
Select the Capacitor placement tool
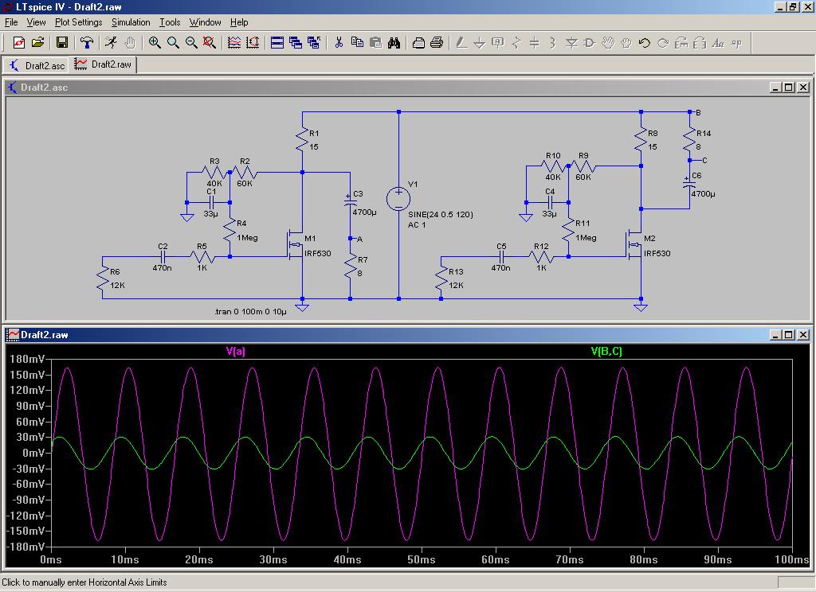click(535, 43)
